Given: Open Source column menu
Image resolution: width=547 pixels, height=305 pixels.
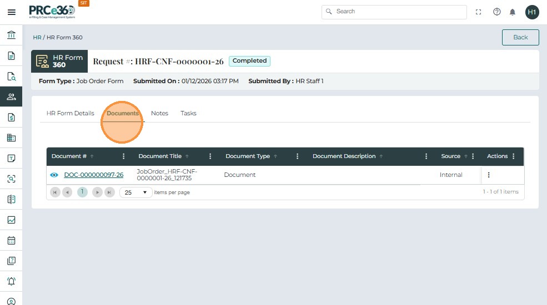Looking at the screenshot, I should [x=473, y=156].
